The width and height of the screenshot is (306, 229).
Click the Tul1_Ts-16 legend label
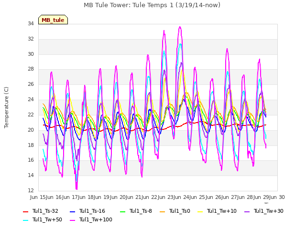tap(92, 211)
